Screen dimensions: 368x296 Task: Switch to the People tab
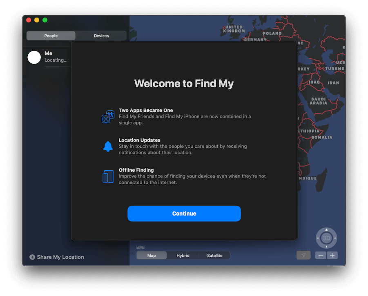[x=51, y=36]
